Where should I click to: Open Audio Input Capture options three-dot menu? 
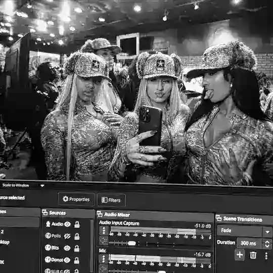[104, 231]
